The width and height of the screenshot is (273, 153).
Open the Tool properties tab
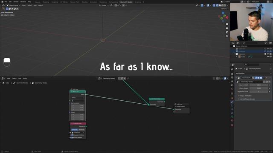click(x=232, y=69)
